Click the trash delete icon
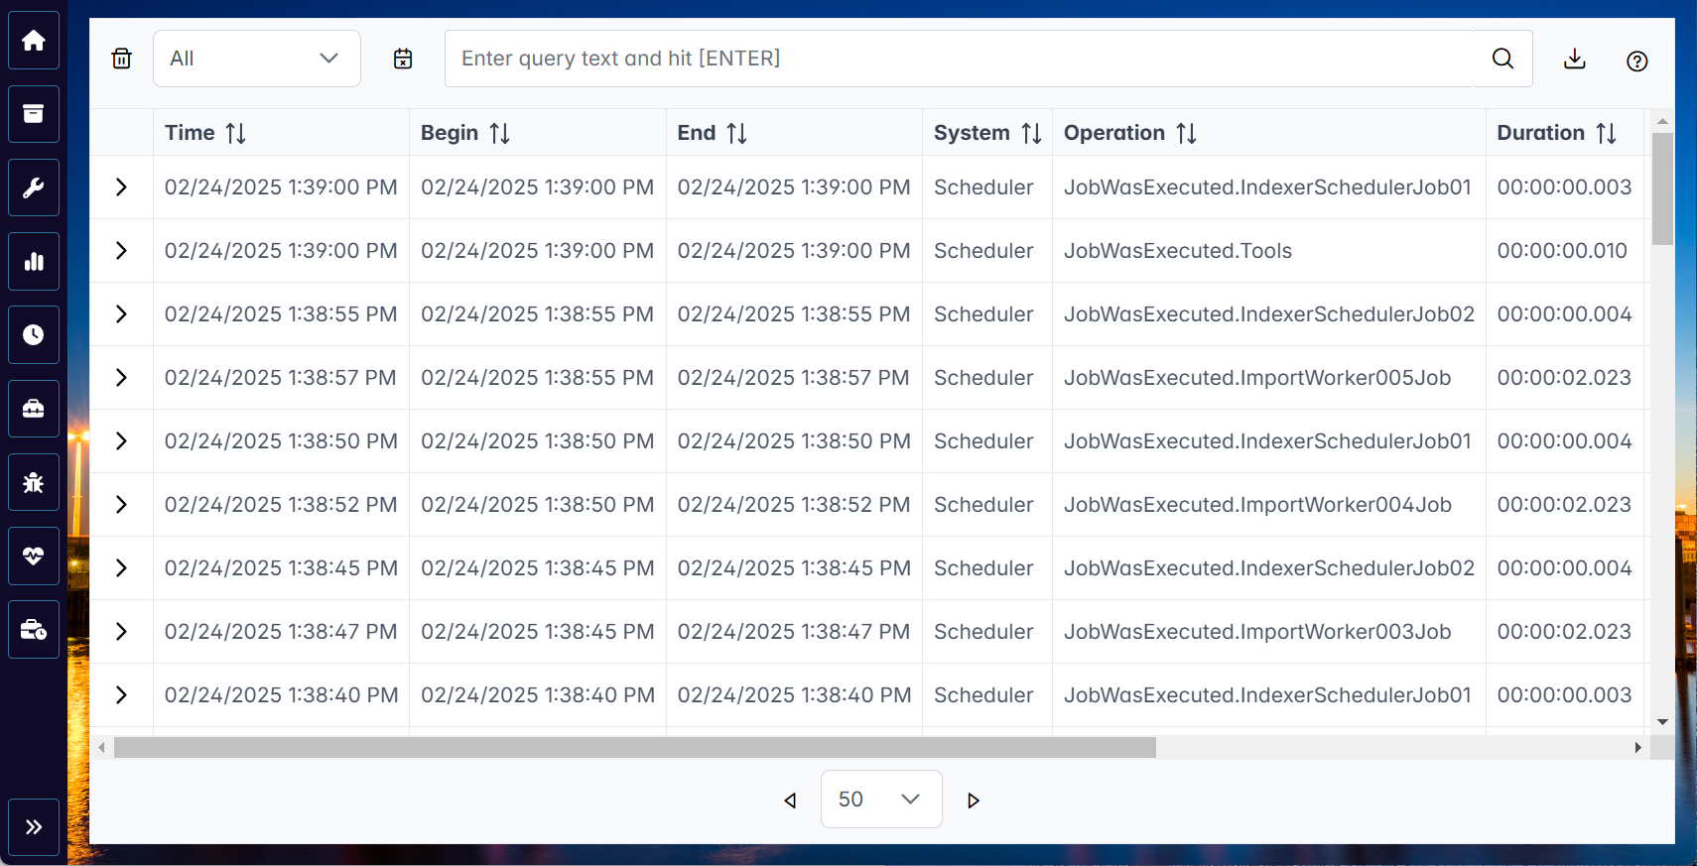1697x866 pixels. point(121,59)
